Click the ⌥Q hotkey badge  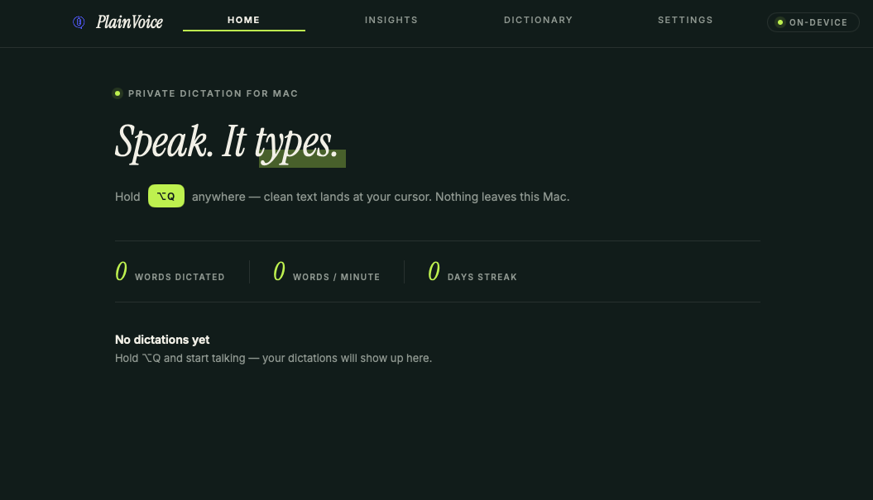[x=166, y=197]
